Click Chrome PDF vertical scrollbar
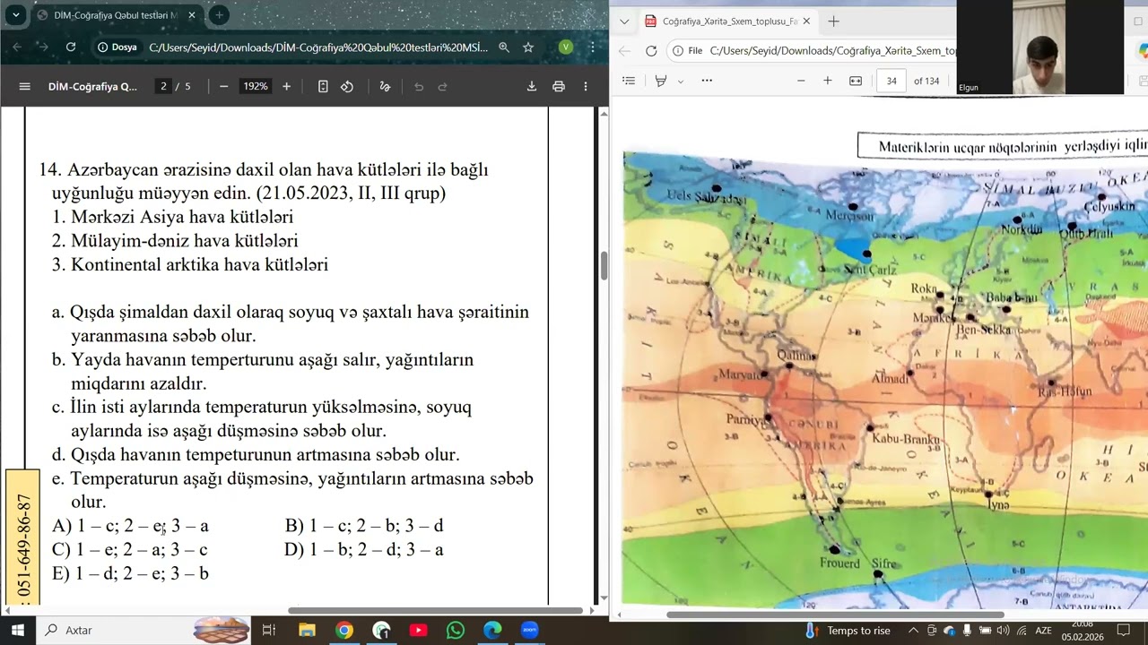Image resolution: width=1148 pixels, height=645 pixels. click(x=604, y=265)
